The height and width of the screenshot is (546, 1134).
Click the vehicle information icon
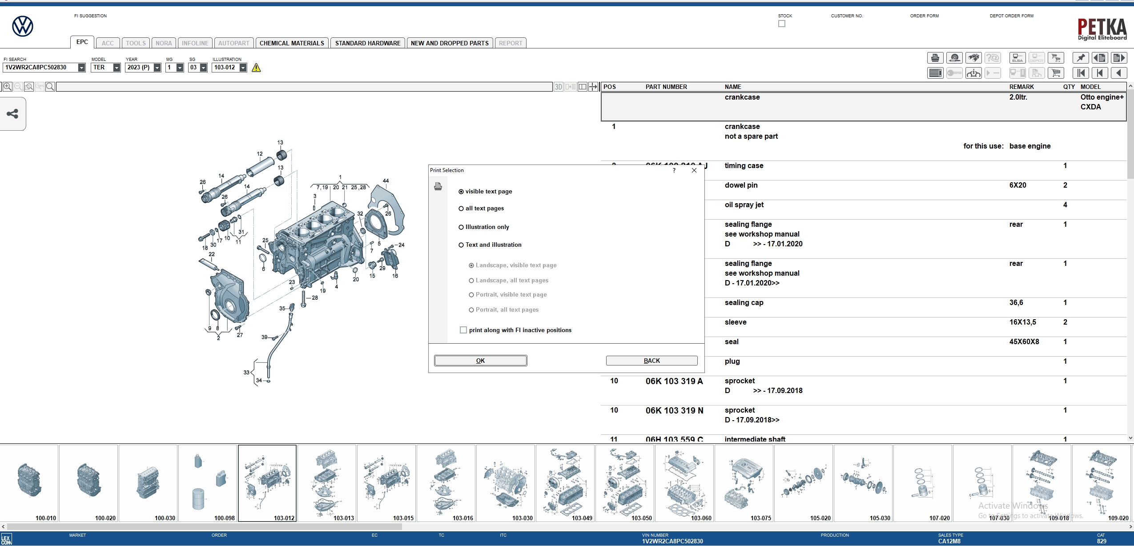[973, 73]
